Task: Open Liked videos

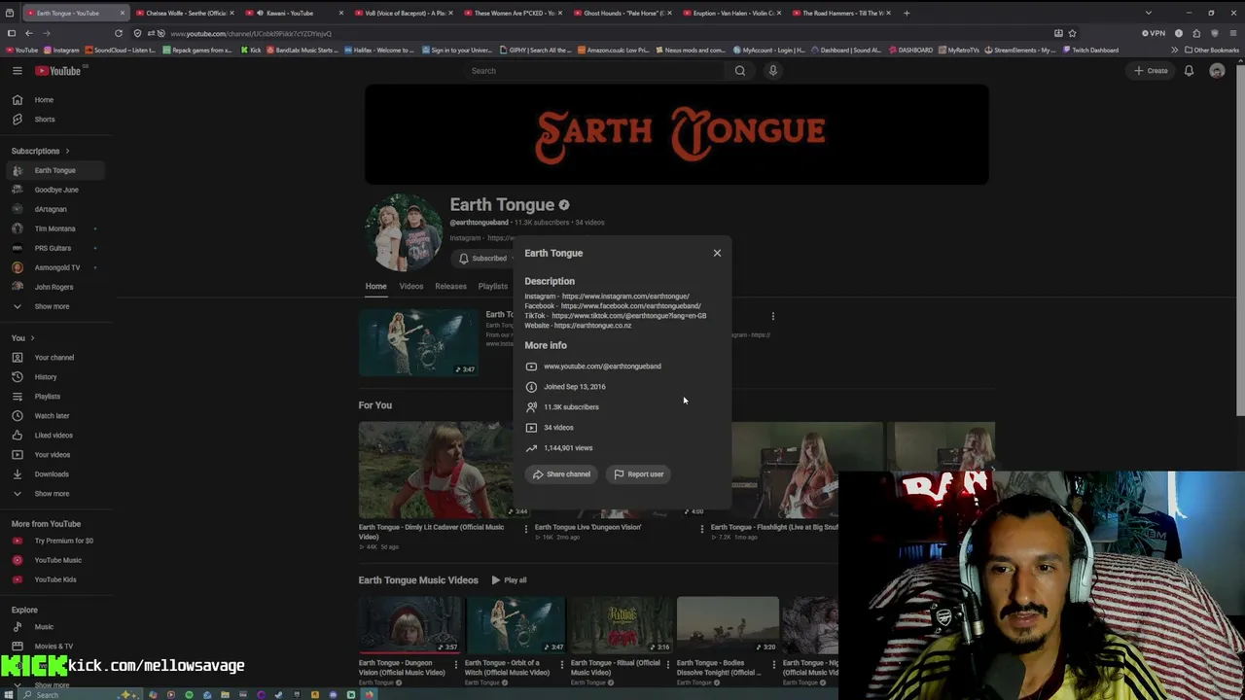Action: [54, 436]
